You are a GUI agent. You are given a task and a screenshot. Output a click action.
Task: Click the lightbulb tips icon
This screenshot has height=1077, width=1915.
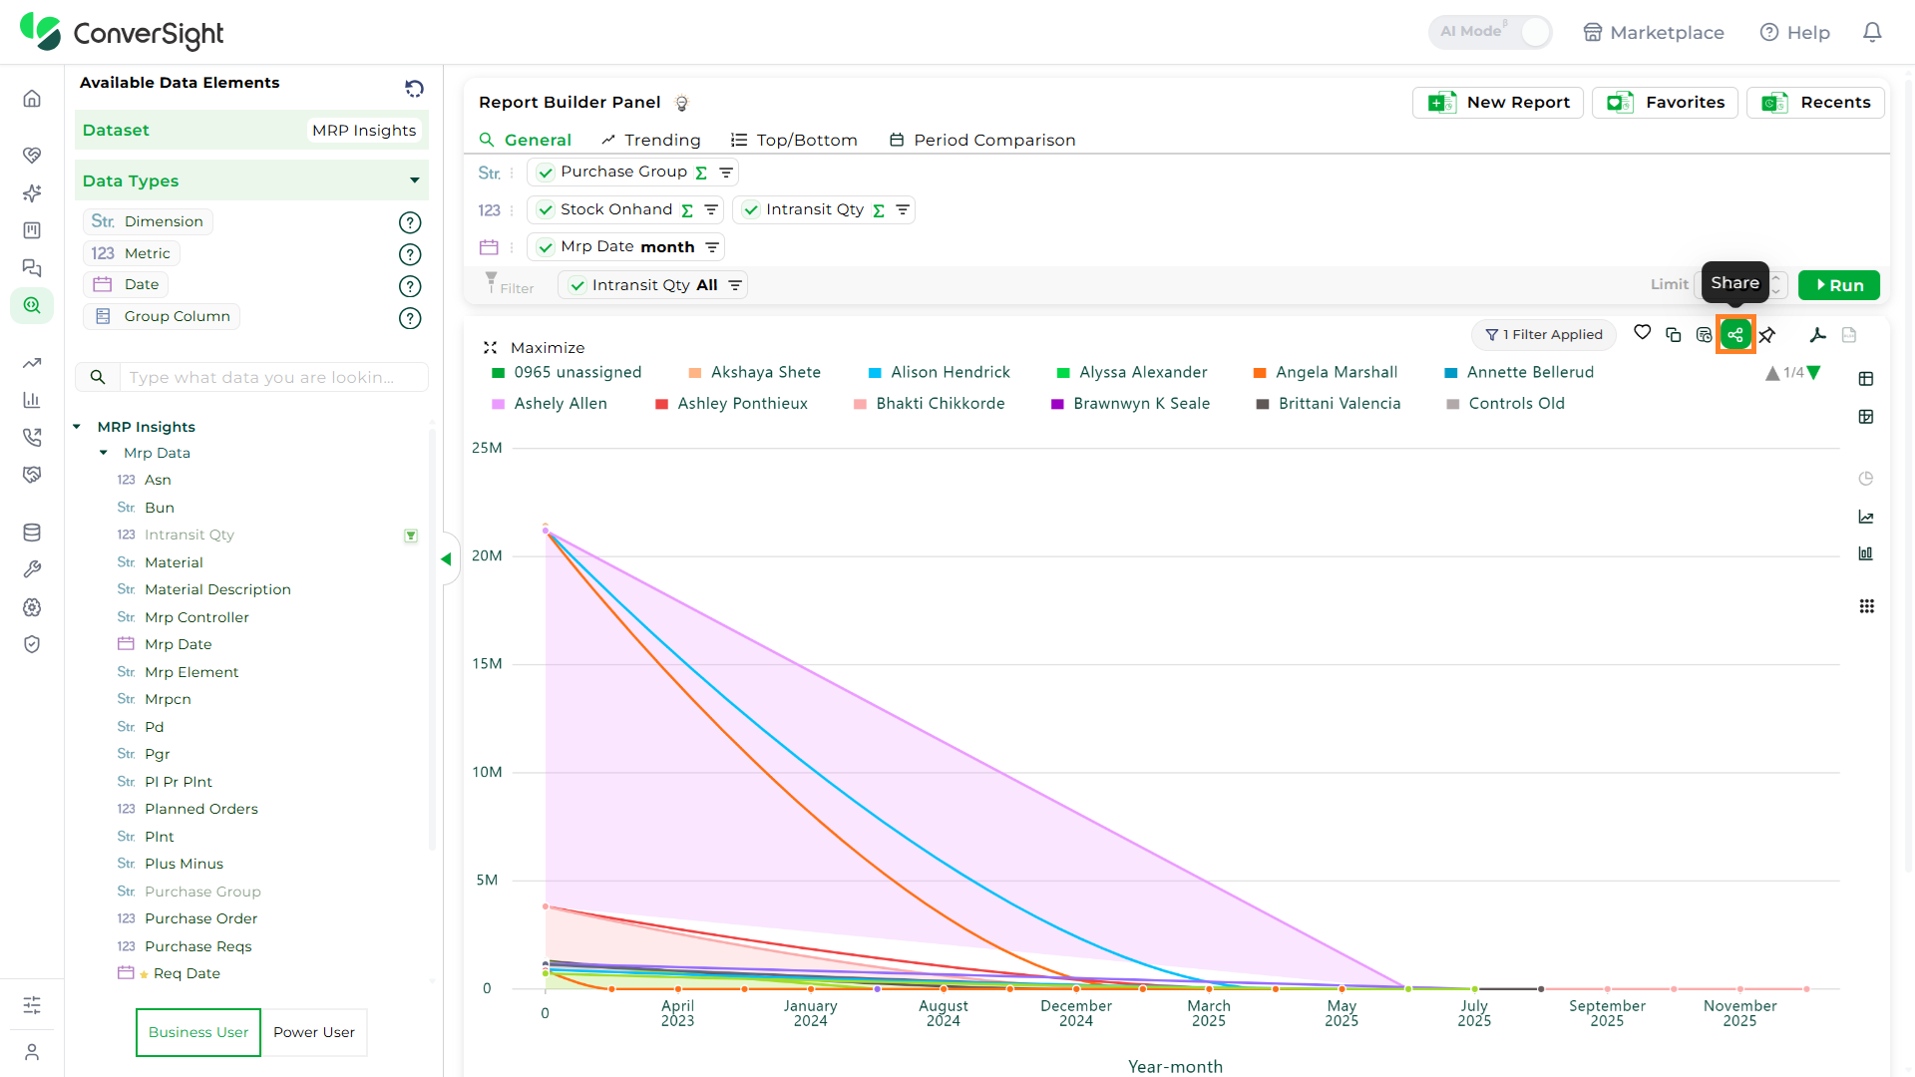(682, 103)
